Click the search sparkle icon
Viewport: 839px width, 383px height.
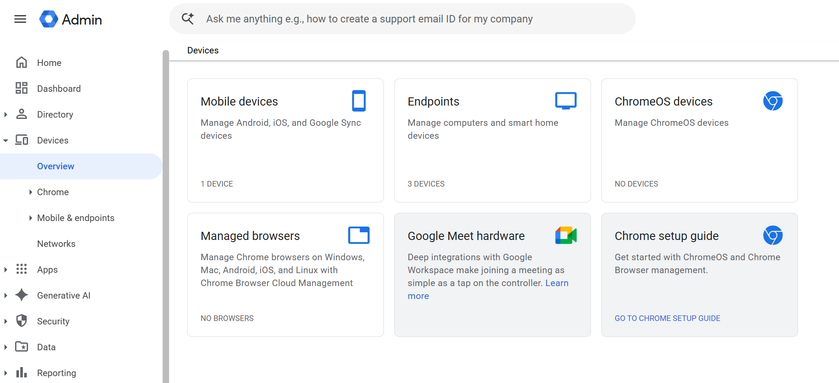pos(188,19)
